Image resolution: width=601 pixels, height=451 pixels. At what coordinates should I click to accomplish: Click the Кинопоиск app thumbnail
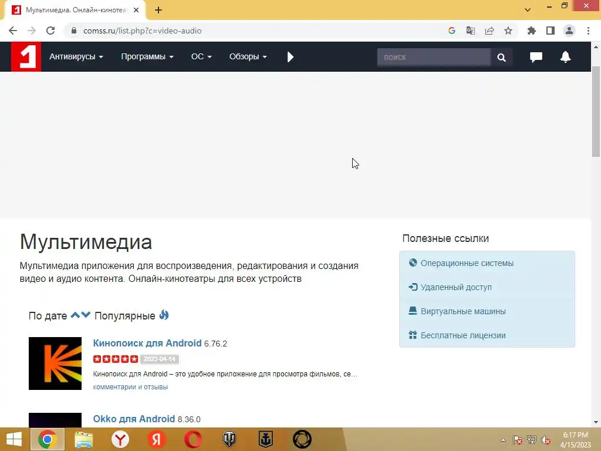[x=55, y=364]
